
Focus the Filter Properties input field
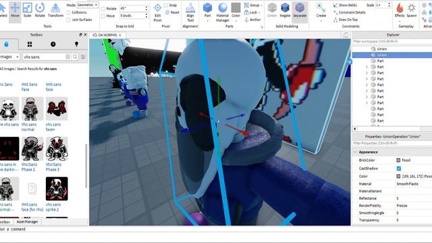392,143
